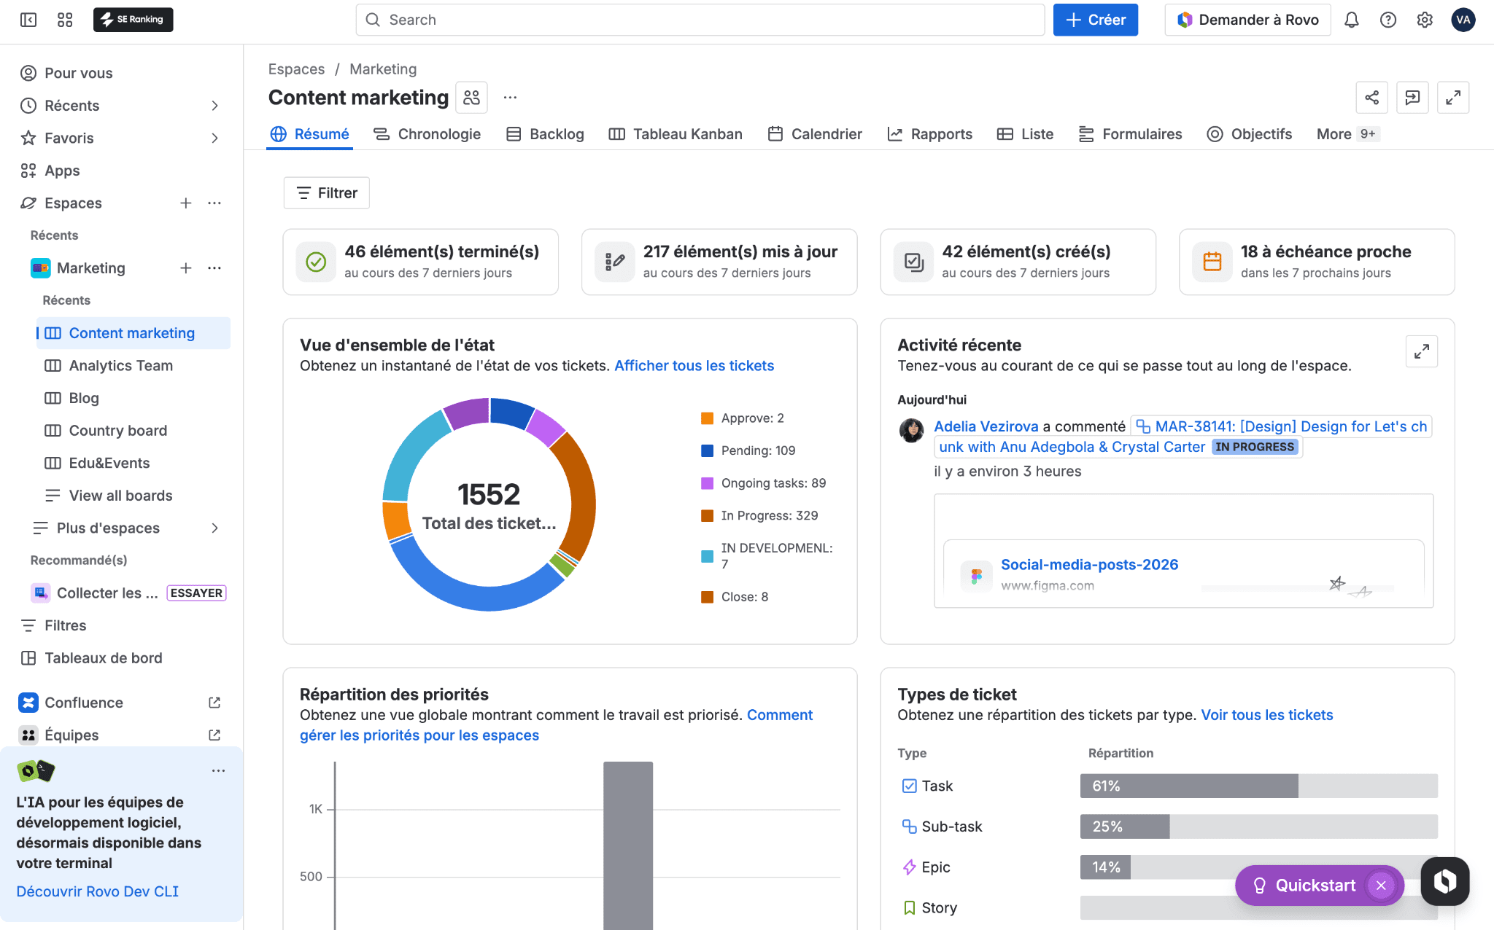
Task: Click the share icon button
Action: [x=1371, y=98]
